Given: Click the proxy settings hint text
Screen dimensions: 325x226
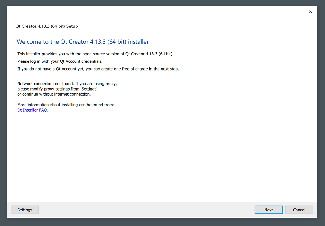Looking at the screenshot, I should [x=57, y=89].
